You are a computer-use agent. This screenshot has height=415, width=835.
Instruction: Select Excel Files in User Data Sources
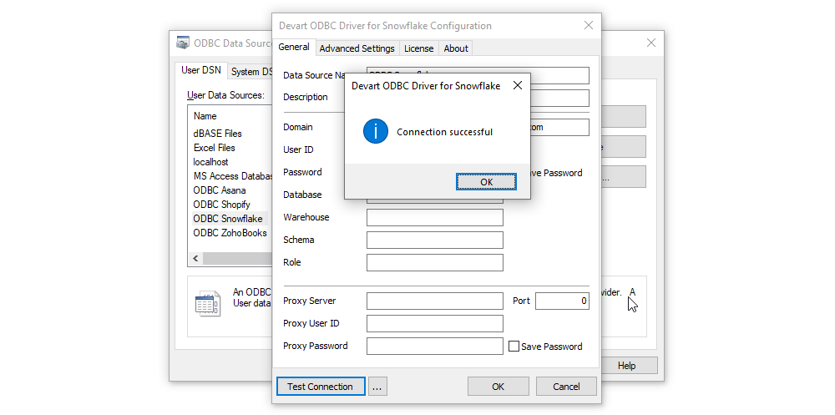tap(214, 148)
